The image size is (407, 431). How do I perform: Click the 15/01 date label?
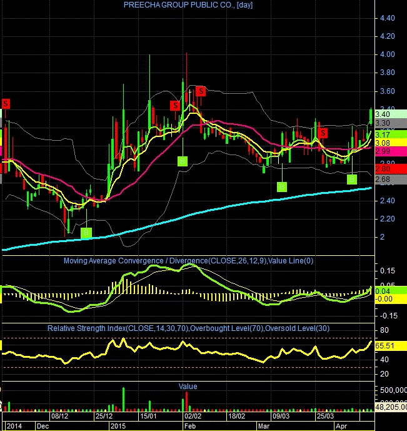coord(148,416)
